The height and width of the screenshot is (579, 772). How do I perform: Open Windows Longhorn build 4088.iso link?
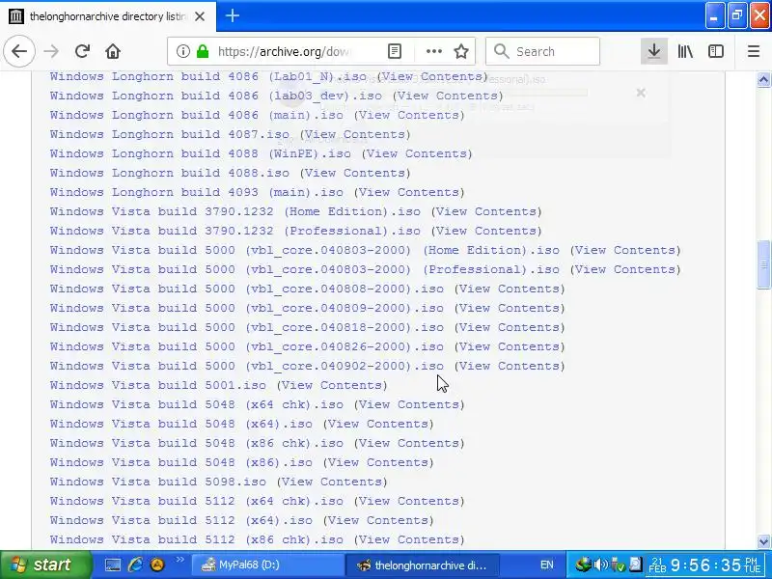pos(170,173)
